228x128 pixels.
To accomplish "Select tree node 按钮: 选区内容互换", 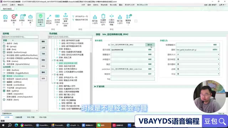I will [x=67, y=66].
